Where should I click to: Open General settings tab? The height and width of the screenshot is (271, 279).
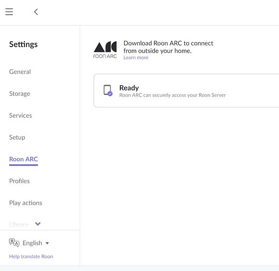(x=20, y=72)
